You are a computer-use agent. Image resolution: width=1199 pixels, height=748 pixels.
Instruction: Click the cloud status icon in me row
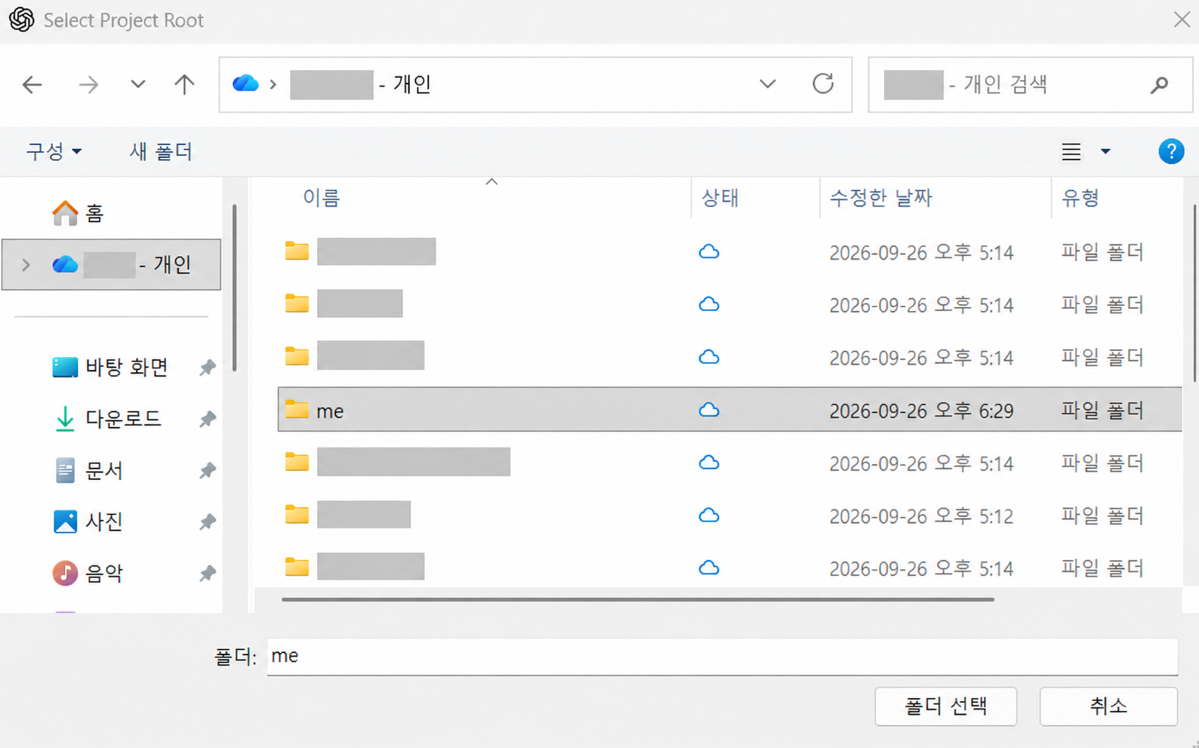tap(708, 410)
